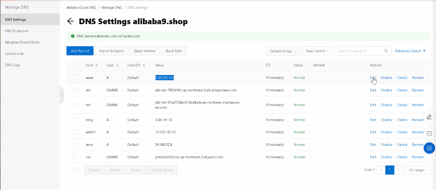Disable the oss record
This screenshot has width=436, height=190.
[386, 157]
